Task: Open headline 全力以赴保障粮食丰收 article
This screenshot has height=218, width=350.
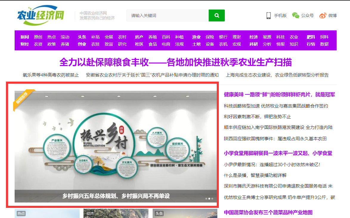Action: [175, 62]
